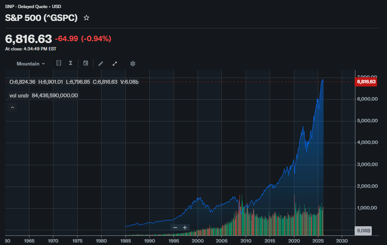Click the 1980 x-axis label
The image size is (387, 245).
[x=101, y=241]
